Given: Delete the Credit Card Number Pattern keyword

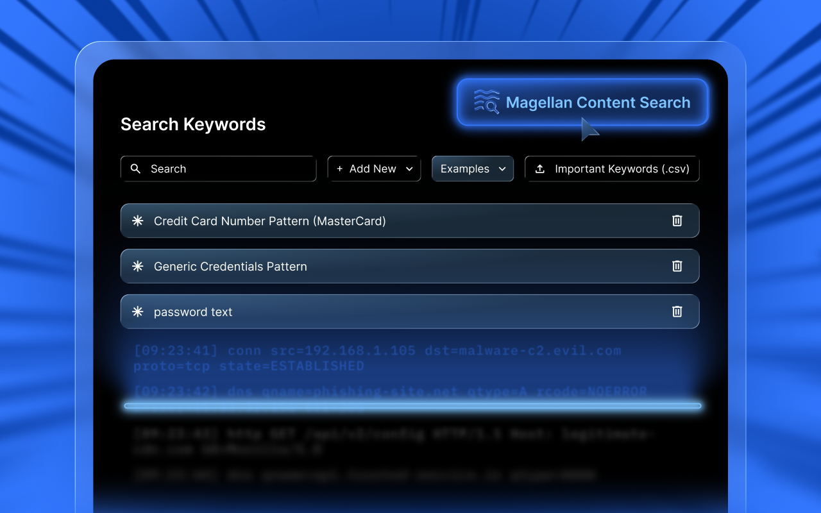Looking at the screenshot, I should click(677, 221).
